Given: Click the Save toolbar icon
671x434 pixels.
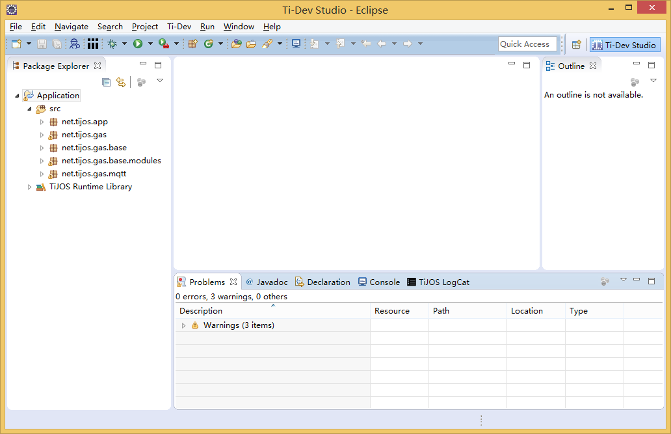Looking at the screenshot, I should (x=42, y=44).
